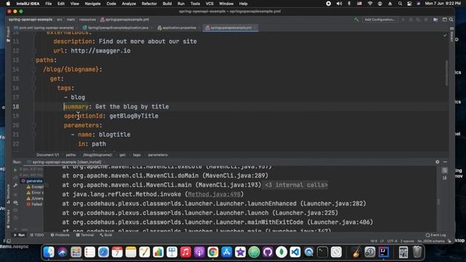Screen dimensions: 466x262
Task: Open UTF-8 encoding selector in status bar
Action: (x=392, y=241)
